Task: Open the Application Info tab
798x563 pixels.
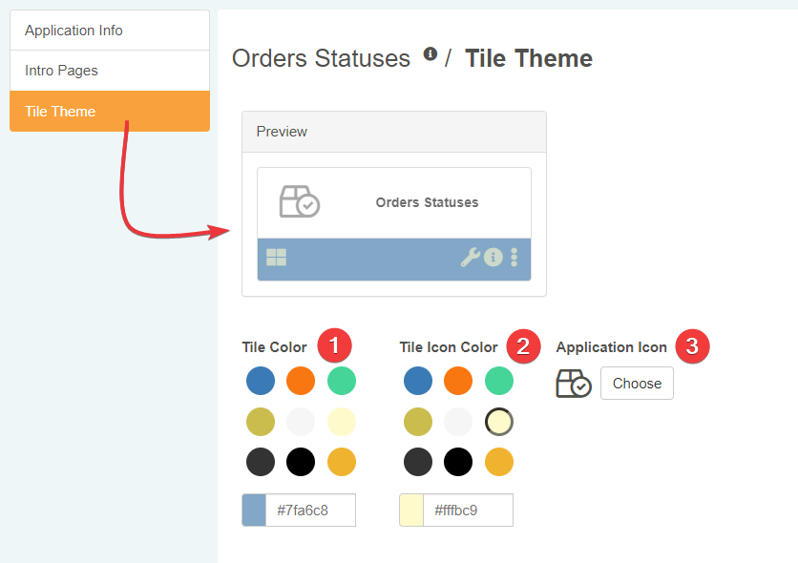Action: (109, 31)
